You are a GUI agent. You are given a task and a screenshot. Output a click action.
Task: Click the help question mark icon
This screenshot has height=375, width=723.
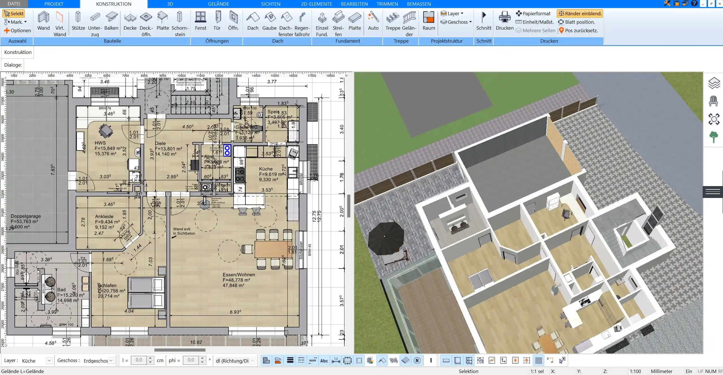click(x=694, y=4)
